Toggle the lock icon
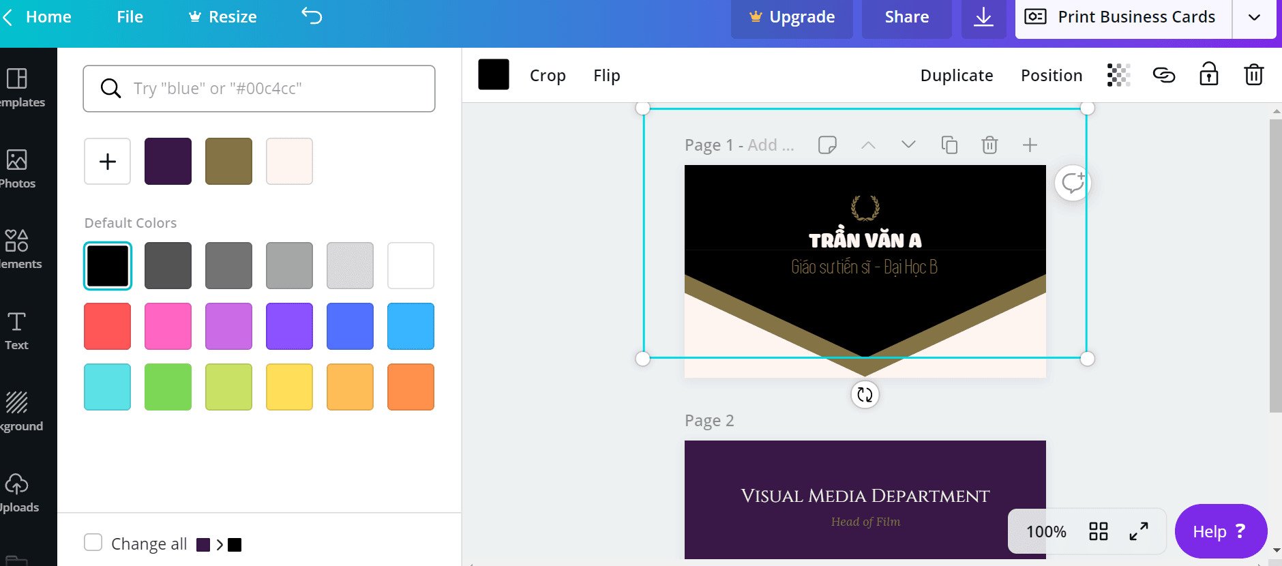 pyautogui.click(x=1209, y=74)
